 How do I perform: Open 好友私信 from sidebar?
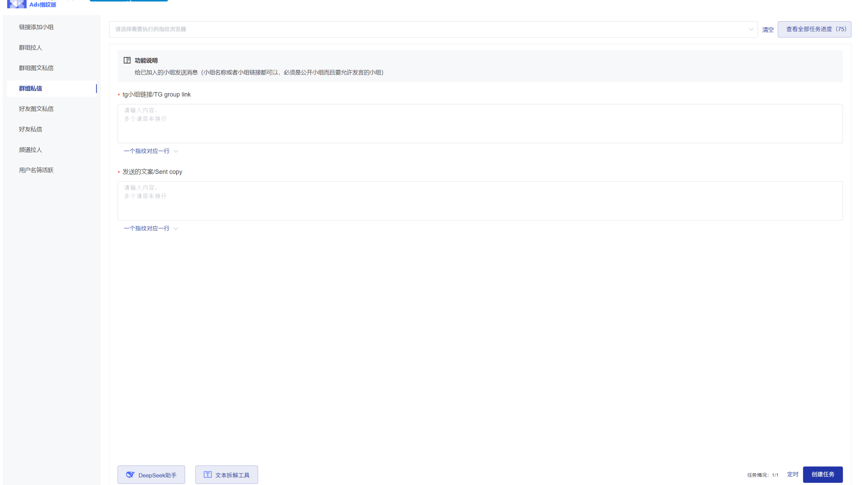[x=30, y=129]
